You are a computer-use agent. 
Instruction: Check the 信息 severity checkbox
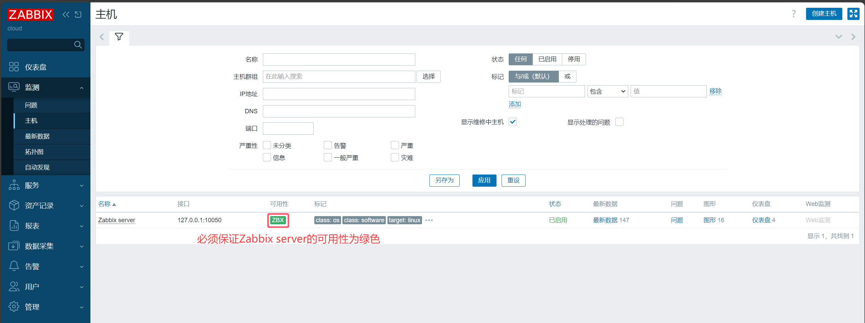click(267, 157)
